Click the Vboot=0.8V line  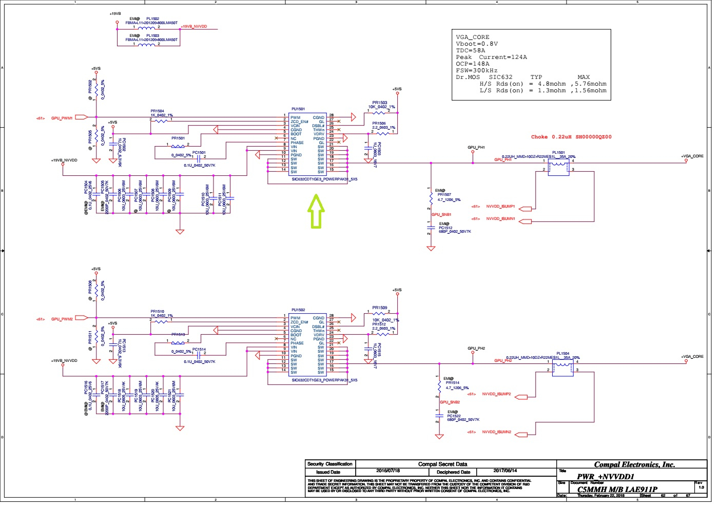[477, 44]
